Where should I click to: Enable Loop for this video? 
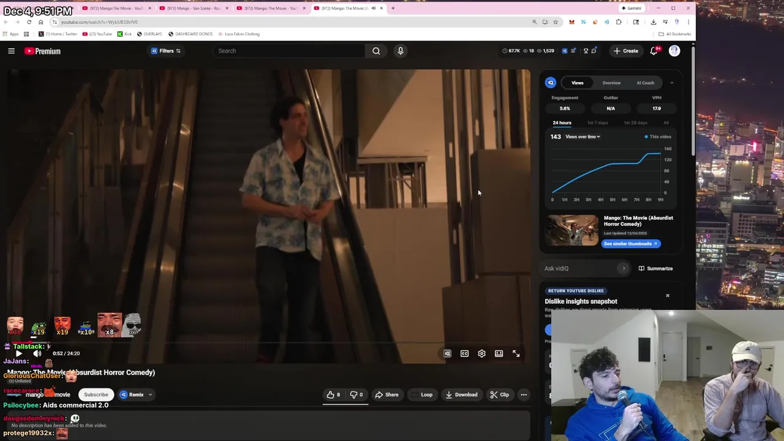tap(423, 394)
